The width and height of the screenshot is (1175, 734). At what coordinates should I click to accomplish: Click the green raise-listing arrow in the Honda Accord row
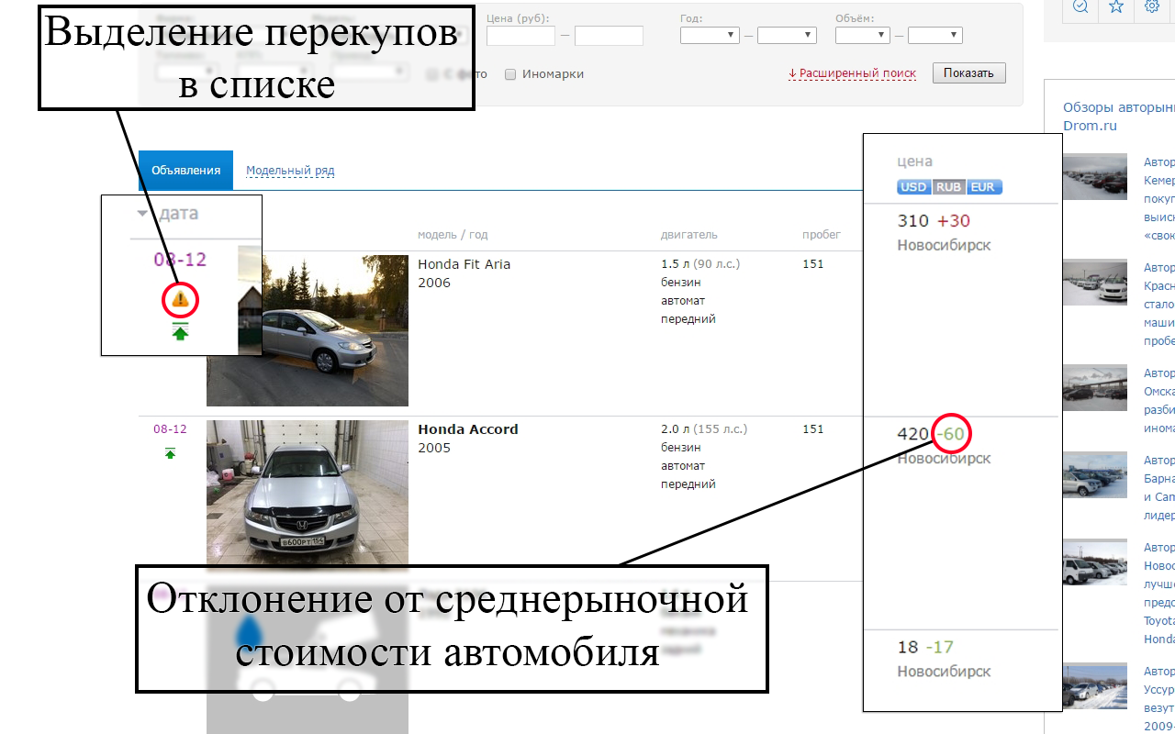[x=170, y=453]
